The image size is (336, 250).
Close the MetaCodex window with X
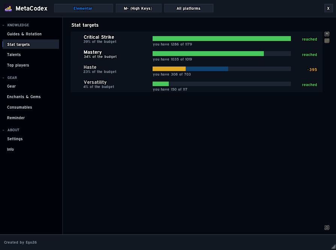[328, 8]
